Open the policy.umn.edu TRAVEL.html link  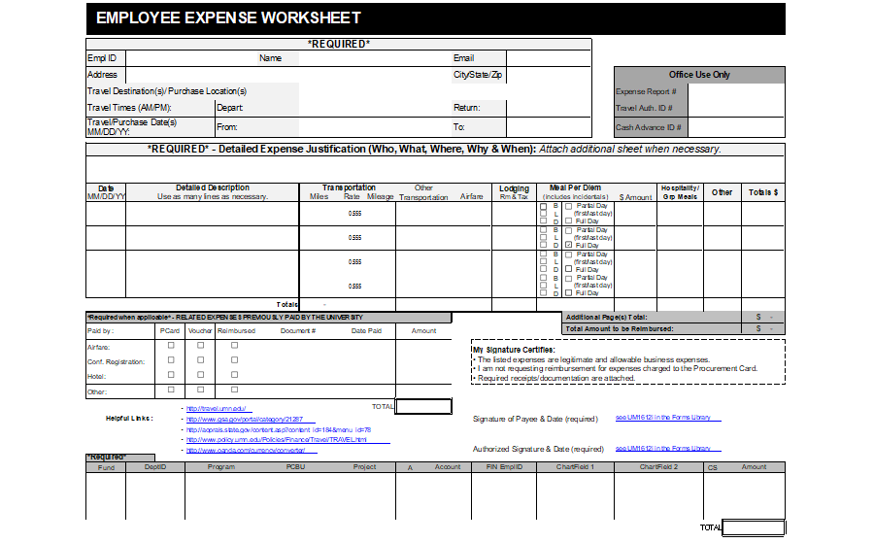pyautogui.click(x=277, y=440)
